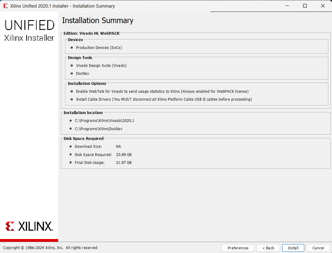
Task: Start installation with the Install button
Action: (x=293, y=248)
